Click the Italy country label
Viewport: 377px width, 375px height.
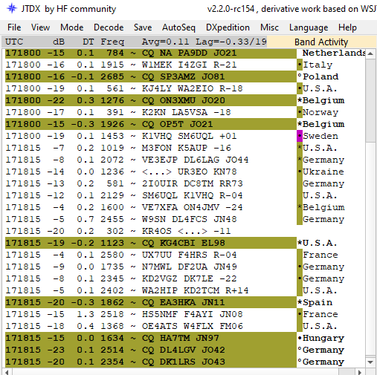point(318,65)
